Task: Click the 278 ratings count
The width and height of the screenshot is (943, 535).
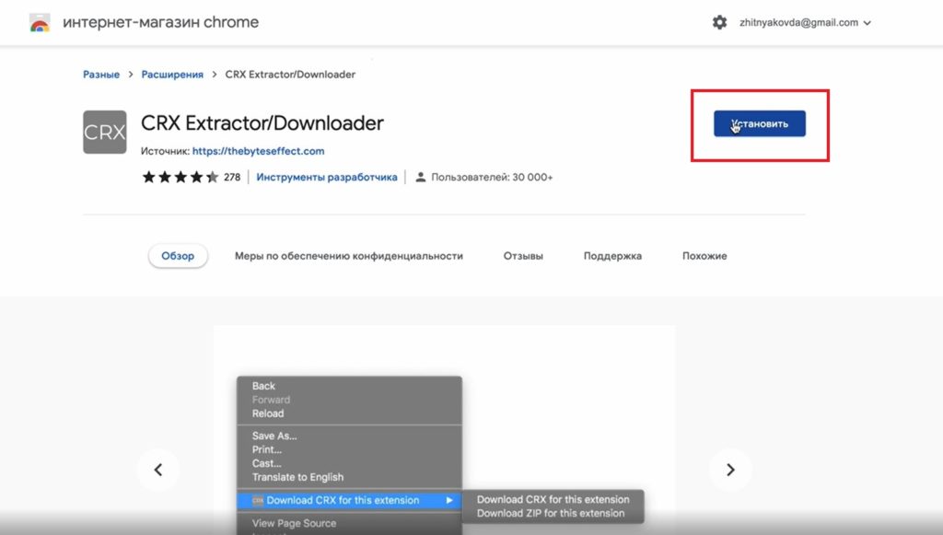Action: point(232,178)
